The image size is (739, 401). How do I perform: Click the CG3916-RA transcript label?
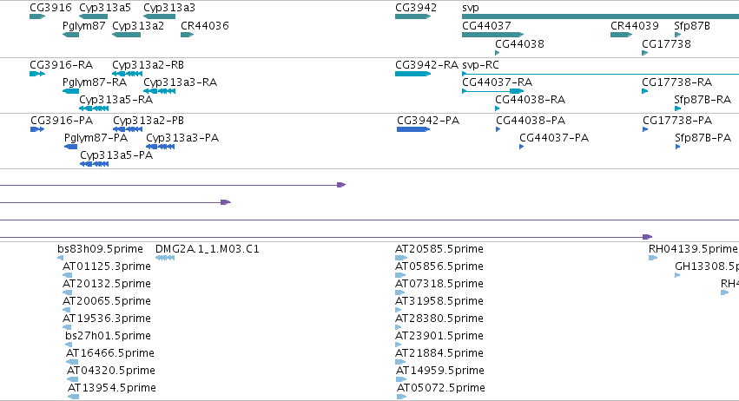62,65
